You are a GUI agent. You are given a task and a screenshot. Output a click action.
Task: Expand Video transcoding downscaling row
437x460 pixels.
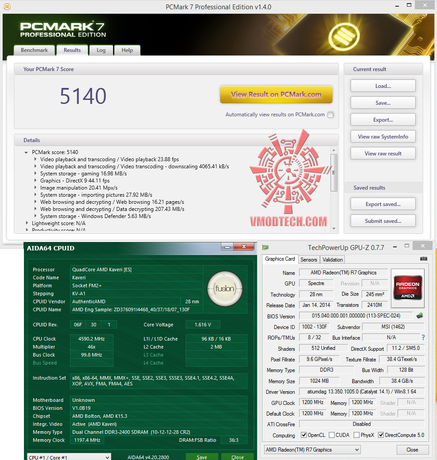(35, 167)
